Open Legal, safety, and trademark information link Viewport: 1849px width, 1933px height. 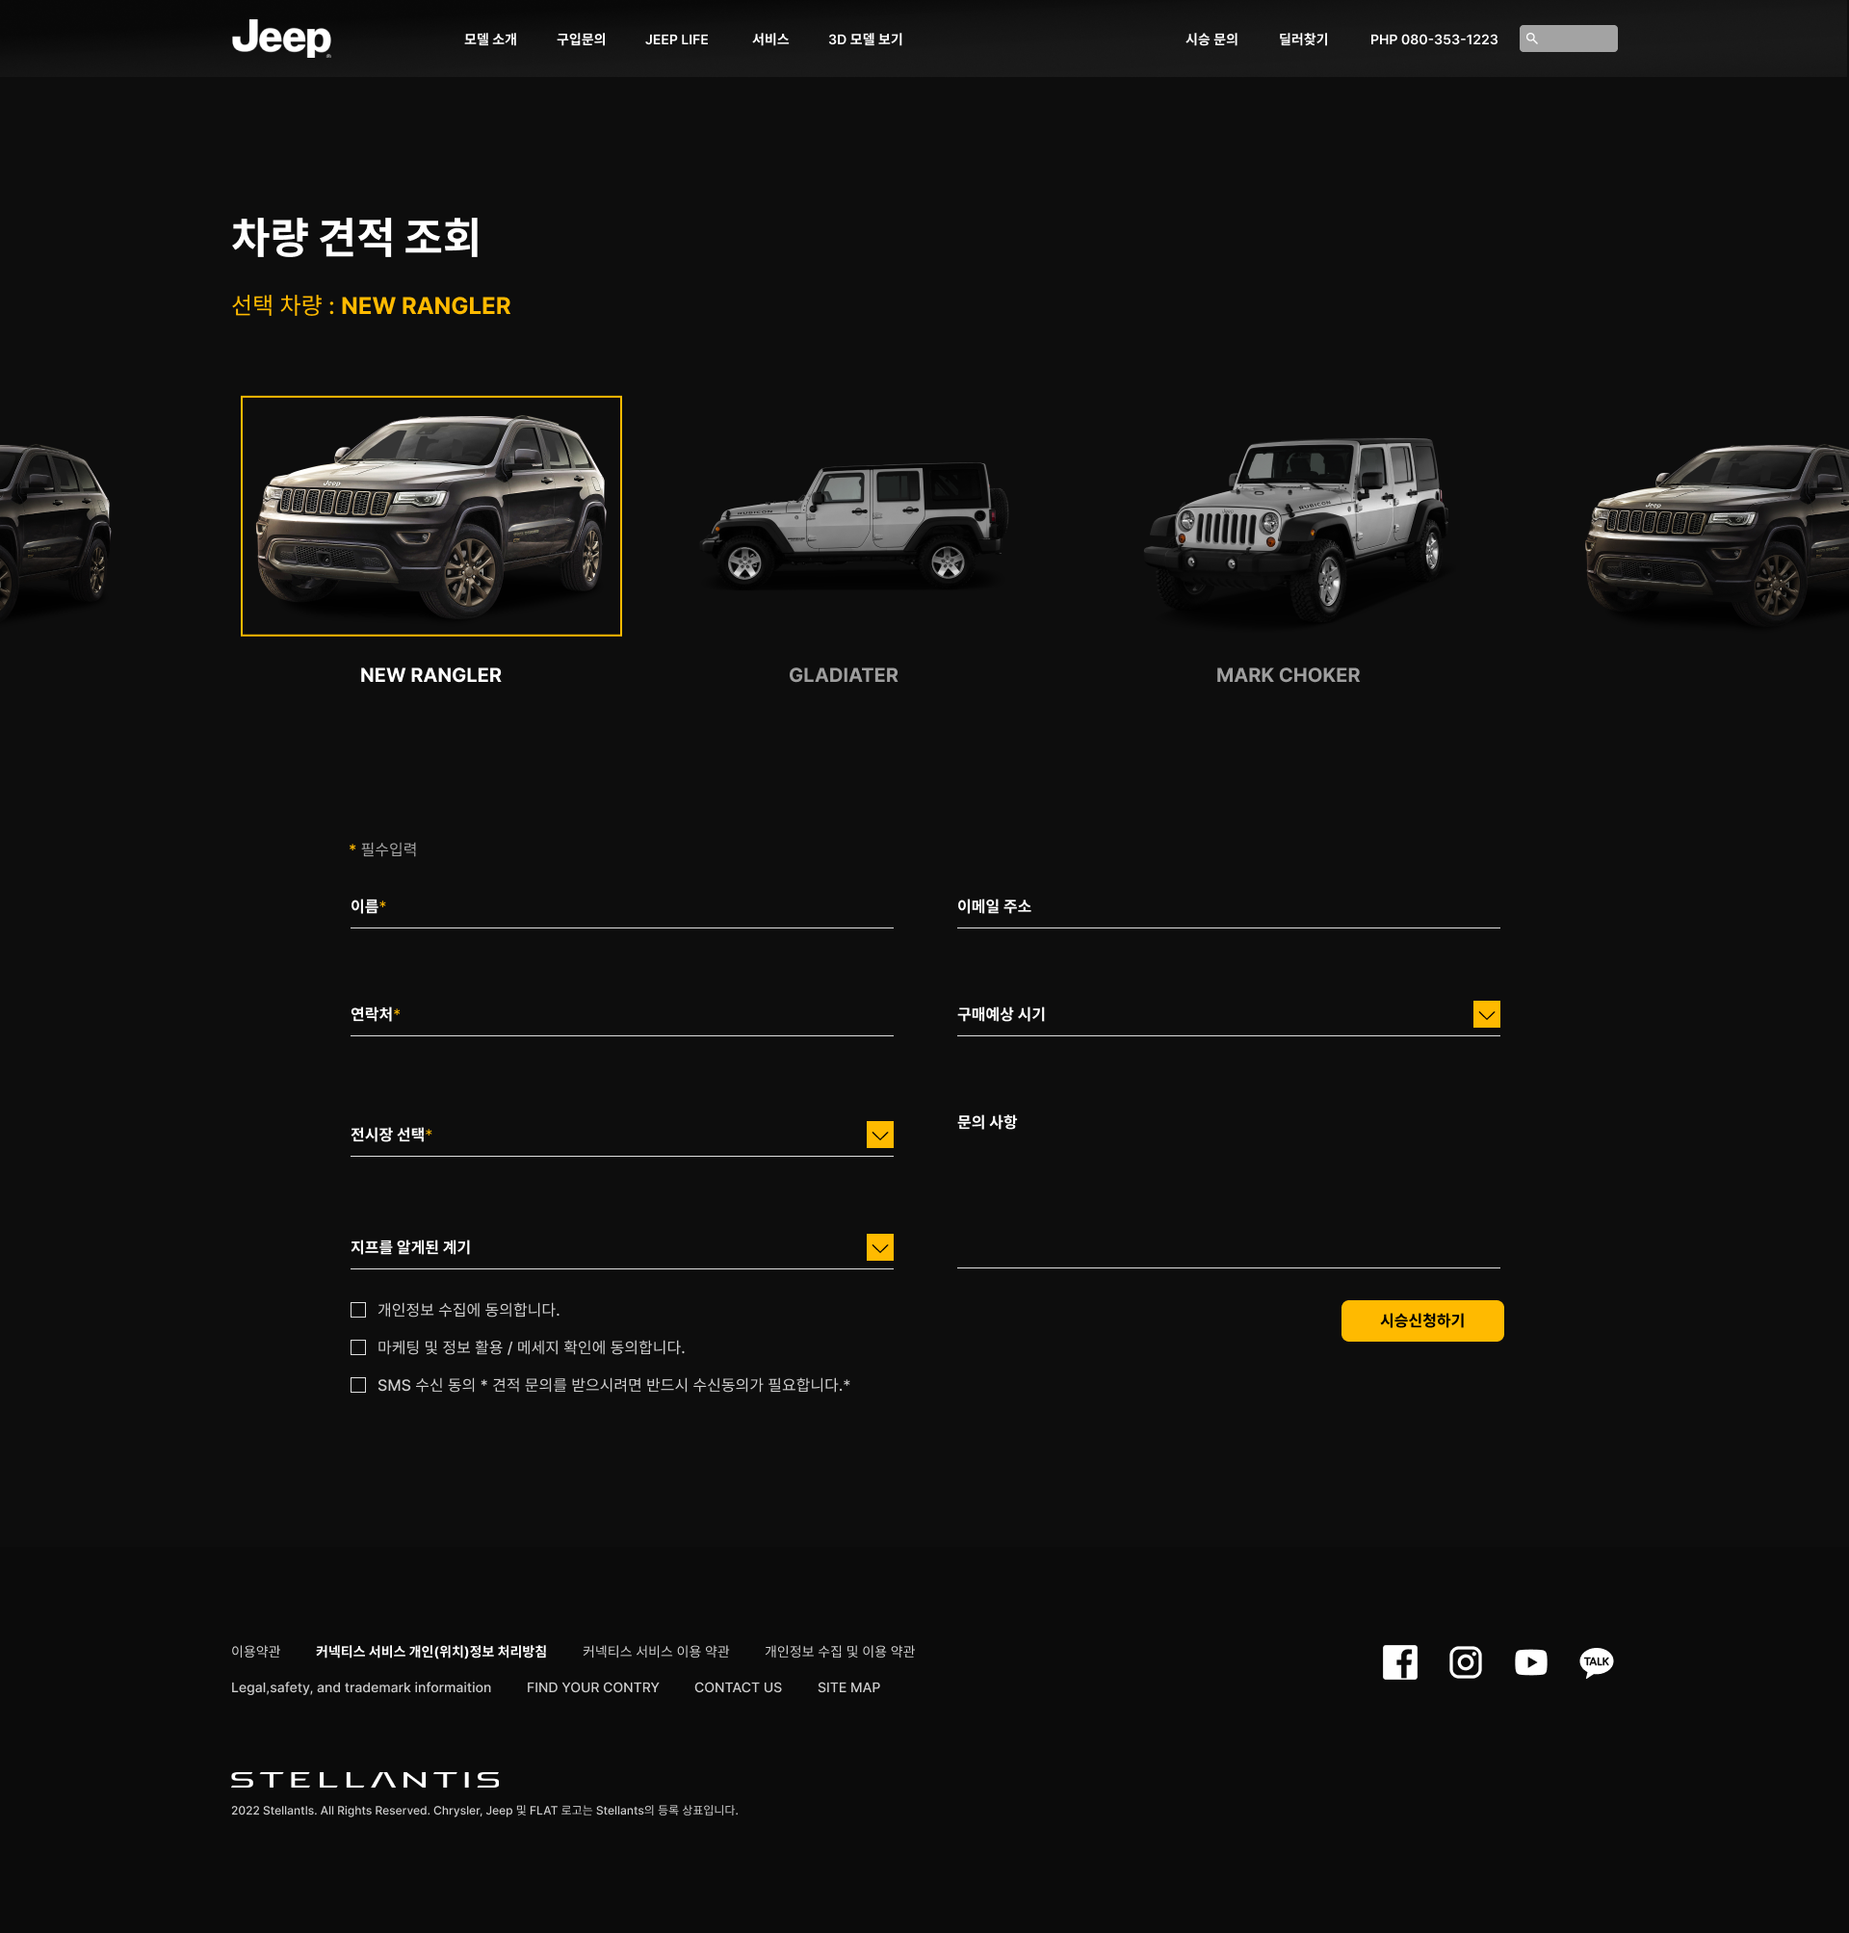click(361, 1687)
